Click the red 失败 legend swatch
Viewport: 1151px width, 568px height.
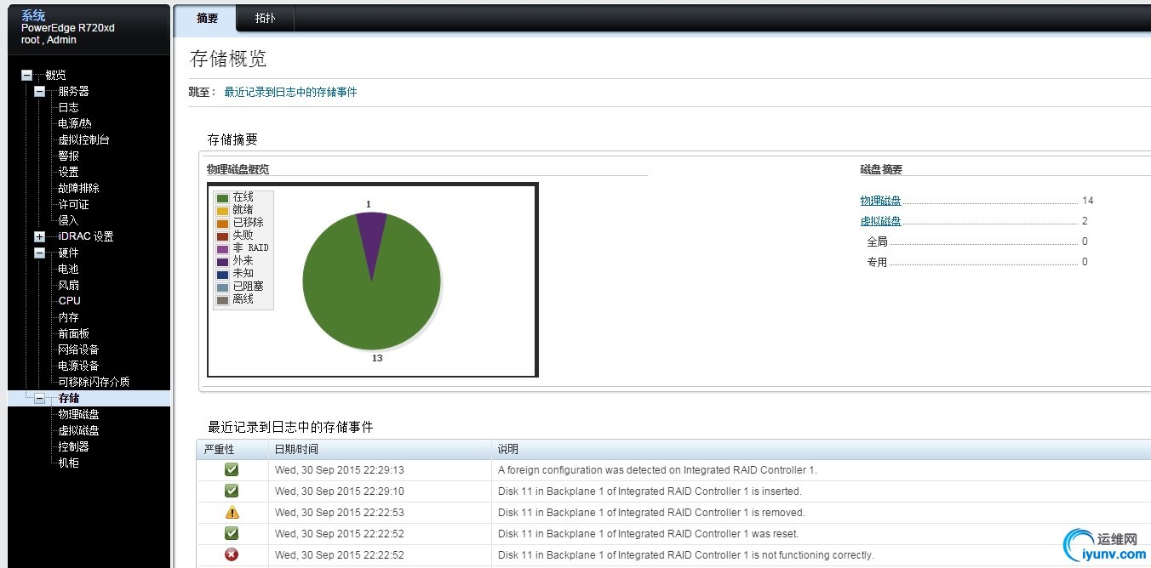222,236
